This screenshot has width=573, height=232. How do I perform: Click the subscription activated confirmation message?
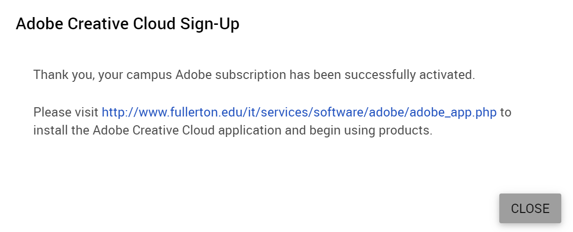pyautogui.click(x=254, y=75)
